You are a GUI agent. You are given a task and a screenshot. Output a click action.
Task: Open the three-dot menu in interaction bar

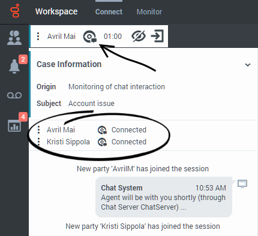click(38, 37)
